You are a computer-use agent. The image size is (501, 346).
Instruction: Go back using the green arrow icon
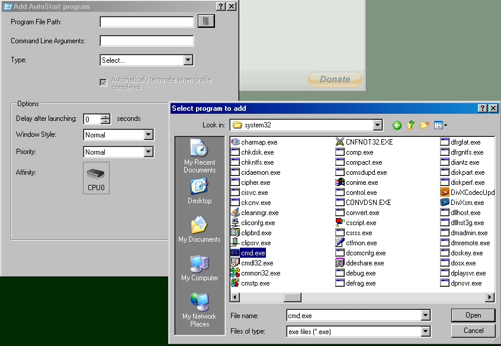click(x=397, y=125)
